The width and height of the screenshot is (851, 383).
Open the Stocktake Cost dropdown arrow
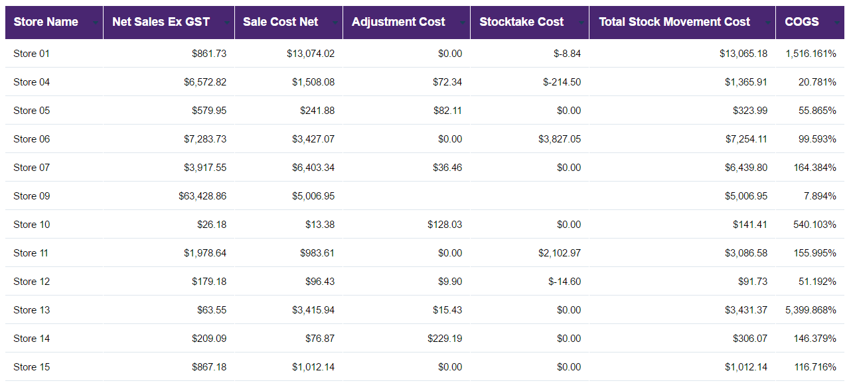click(x=581, y=23)
